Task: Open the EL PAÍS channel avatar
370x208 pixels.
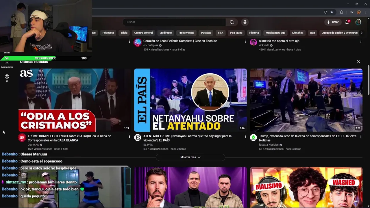Action: 138,138
